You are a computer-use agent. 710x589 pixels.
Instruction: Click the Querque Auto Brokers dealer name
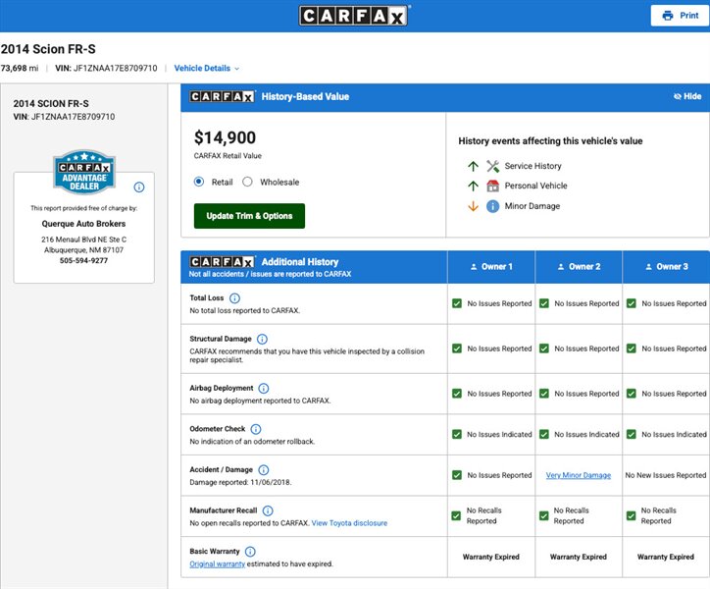(x=83, y=224)
